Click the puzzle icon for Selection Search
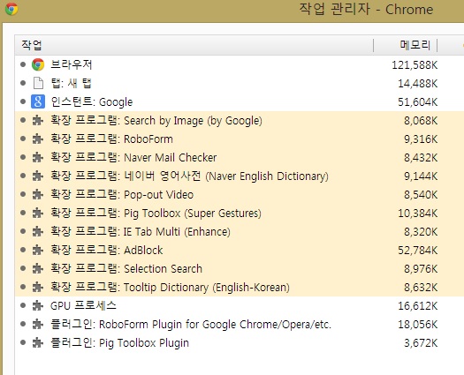The image size is (464, 375). coord(38,268)
